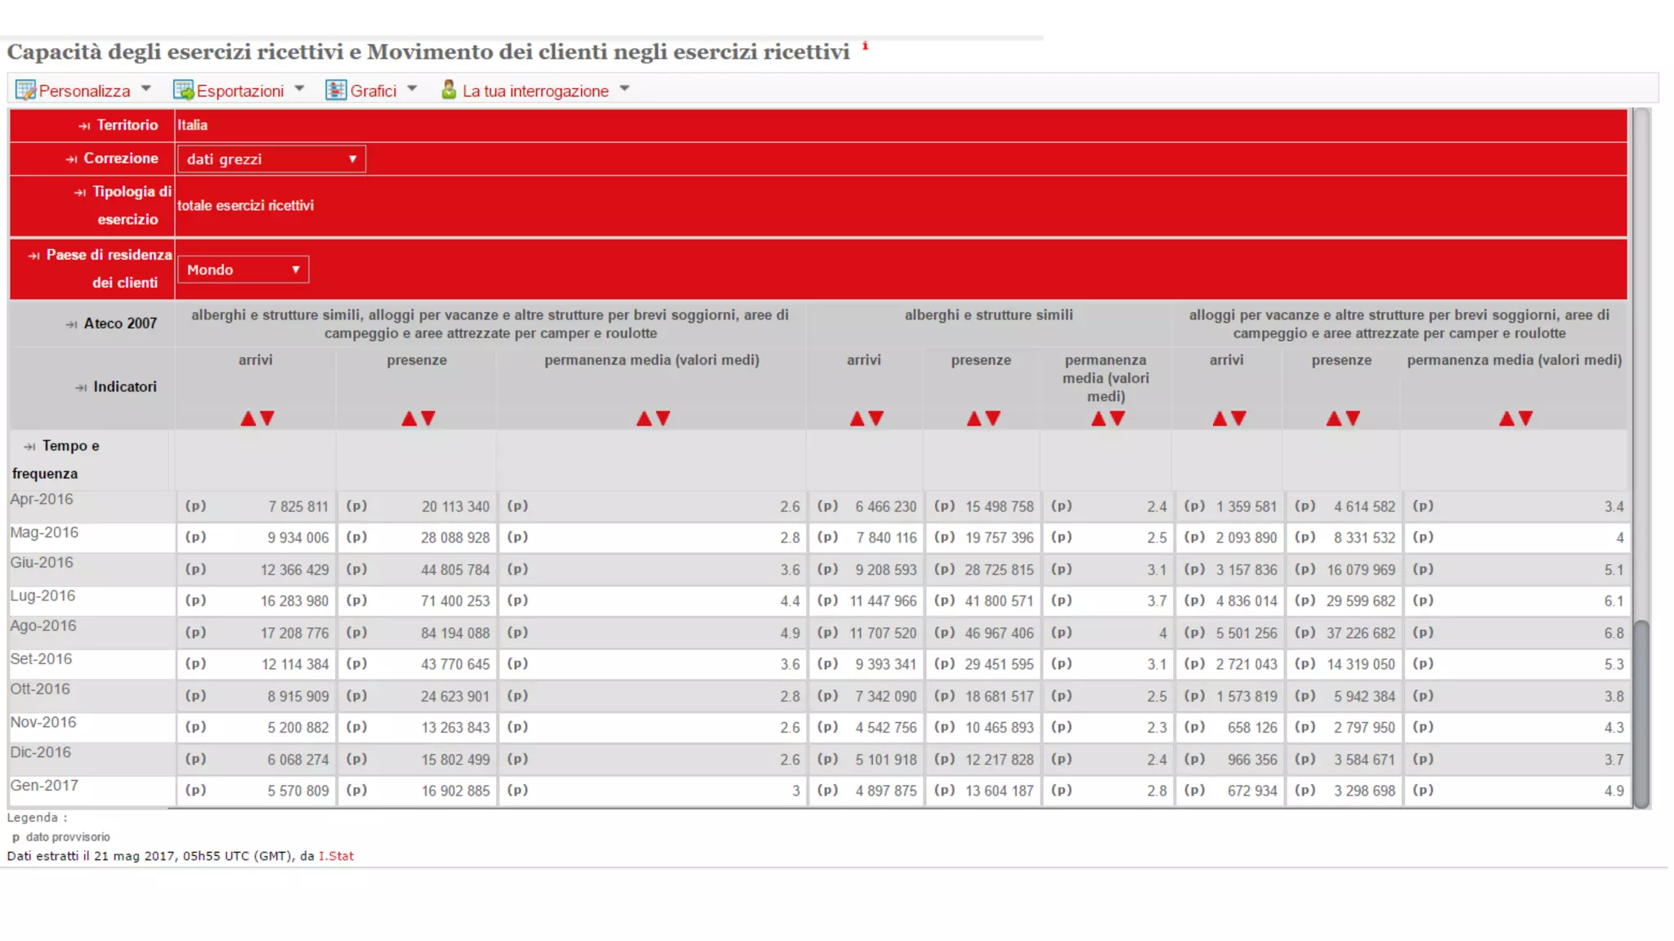Sort the first arrivi column ascending

click(248, 419)
